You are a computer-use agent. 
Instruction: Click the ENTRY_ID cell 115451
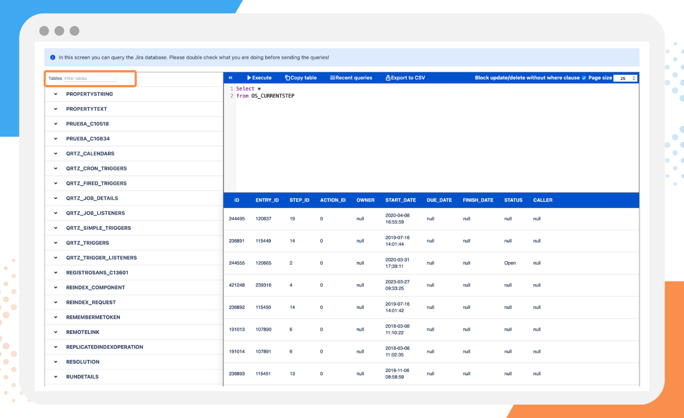[263, 374]
